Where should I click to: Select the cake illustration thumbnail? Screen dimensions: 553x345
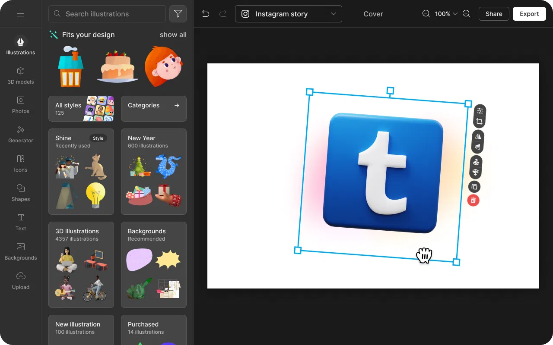click(x=118, y=67)
